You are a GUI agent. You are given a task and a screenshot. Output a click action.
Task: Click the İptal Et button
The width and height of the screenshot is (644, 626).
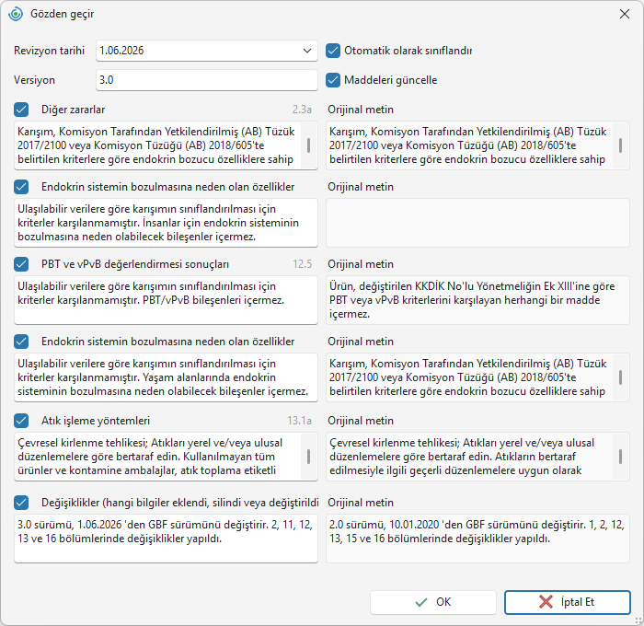coord(568,602)
